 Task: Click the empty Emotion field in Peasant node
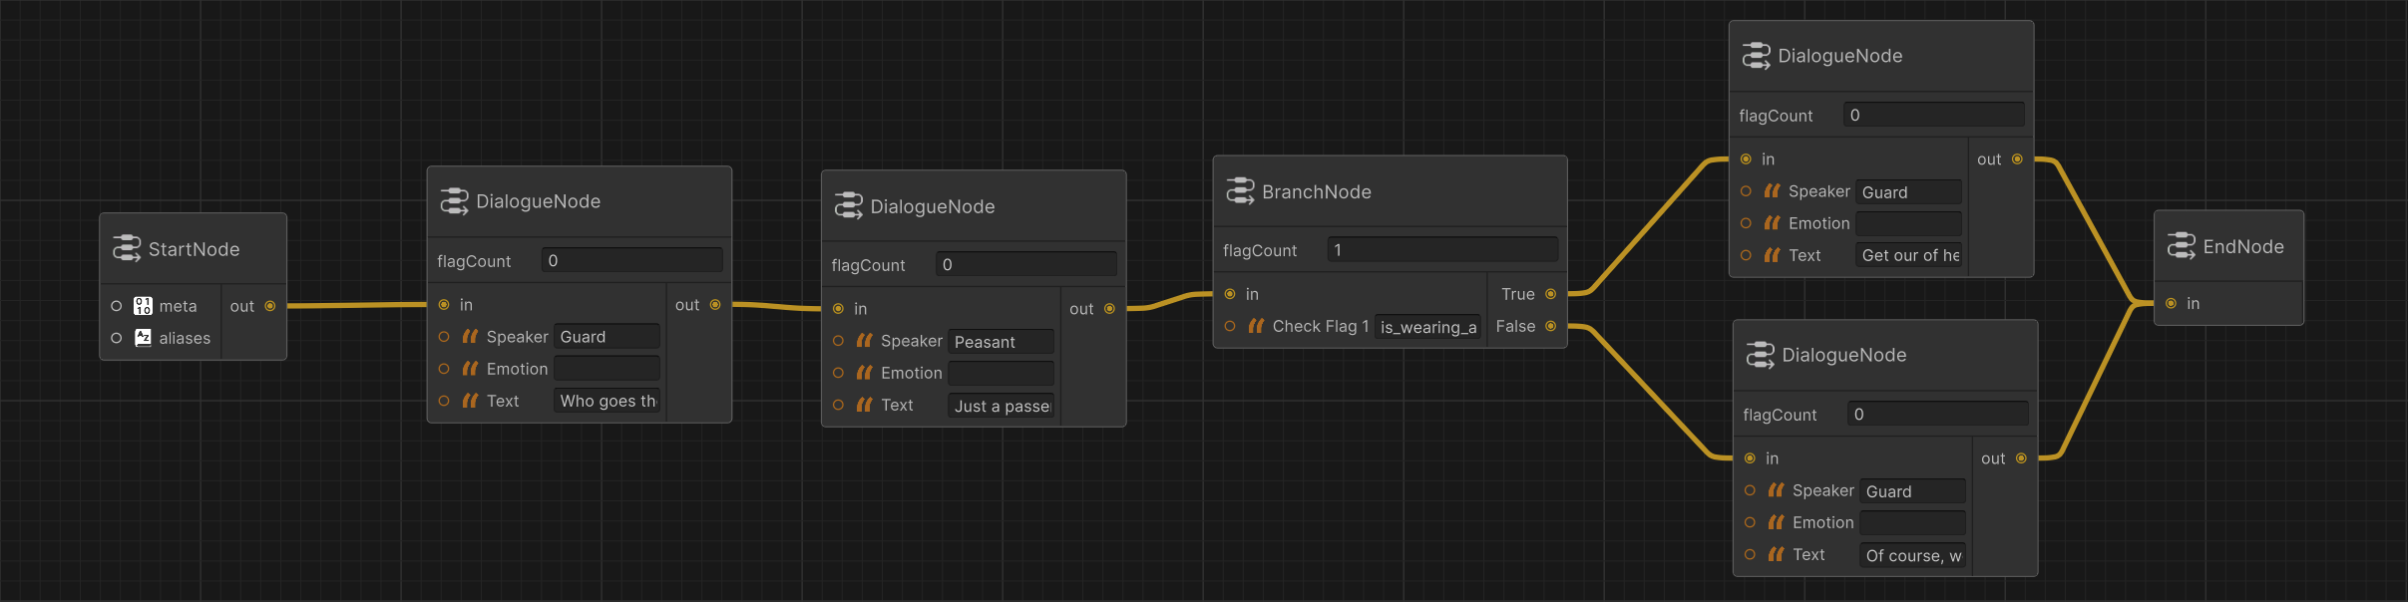[x=1001, y=373]
